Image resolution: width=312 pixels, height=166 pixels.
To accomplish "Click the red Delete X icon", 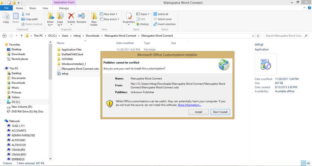I will pos(71,16).
